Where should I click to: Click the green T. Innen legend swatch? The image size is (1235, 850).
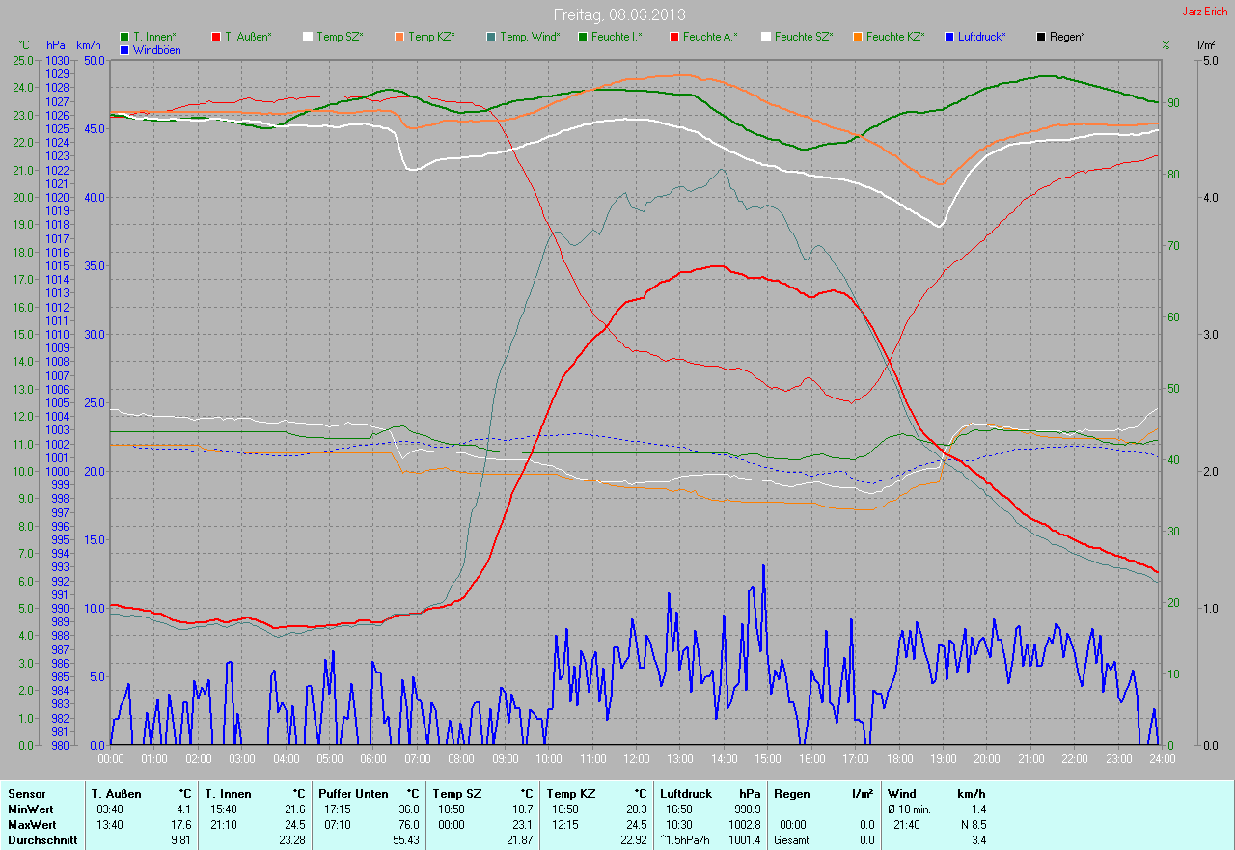tap(124, 37)
